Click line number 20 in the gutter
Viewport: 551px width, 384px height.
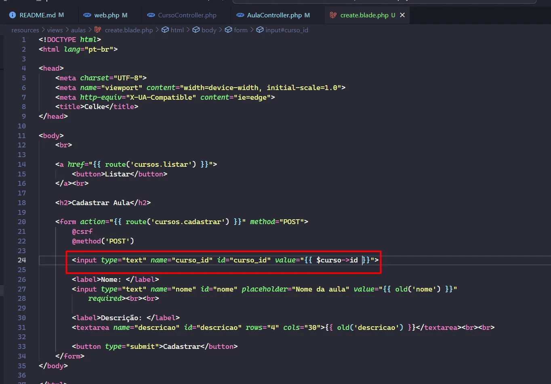pos(22,222)
